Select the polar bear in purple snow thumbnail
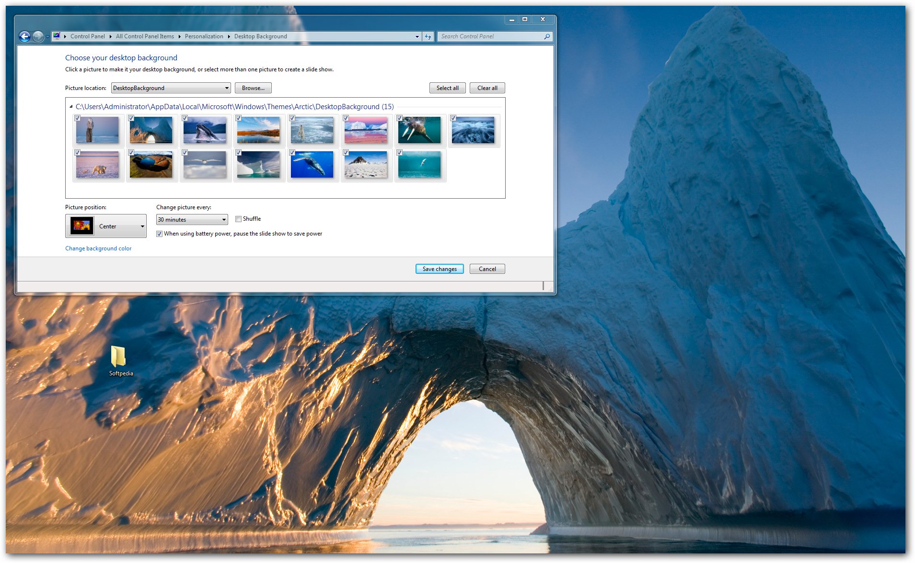Viewport: 915px width, 563px height. [97, 165]
